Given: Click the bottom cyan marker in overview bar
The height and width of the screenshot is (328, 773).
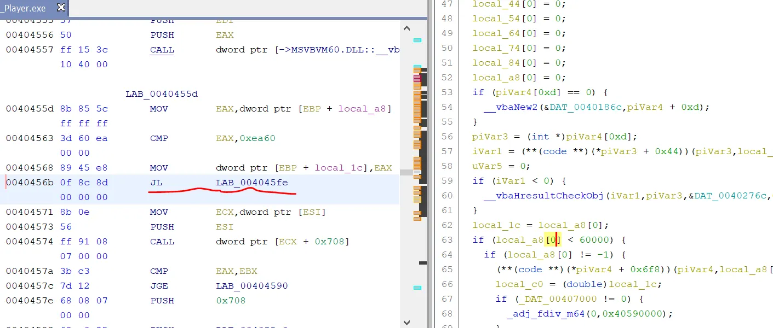Looking at the screenshot, I should [x=417, y=288].
